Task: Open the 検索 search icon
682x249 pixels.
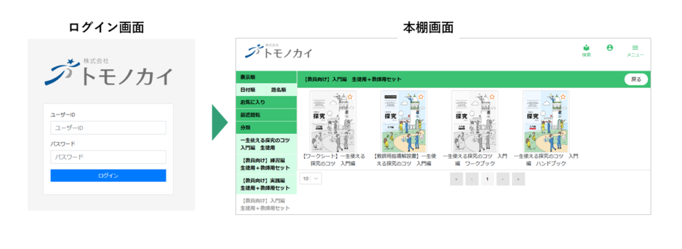Action: pos(586,51)
